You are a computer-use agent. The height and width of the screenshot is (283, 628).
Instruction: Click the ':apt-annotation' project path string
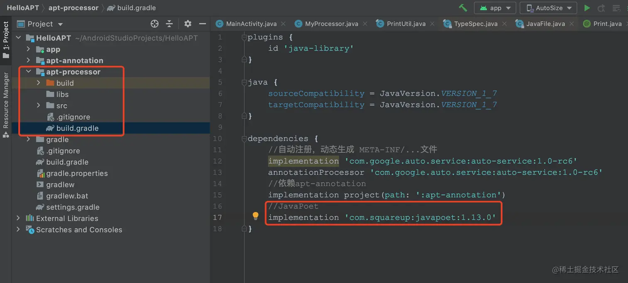[459, 195]
